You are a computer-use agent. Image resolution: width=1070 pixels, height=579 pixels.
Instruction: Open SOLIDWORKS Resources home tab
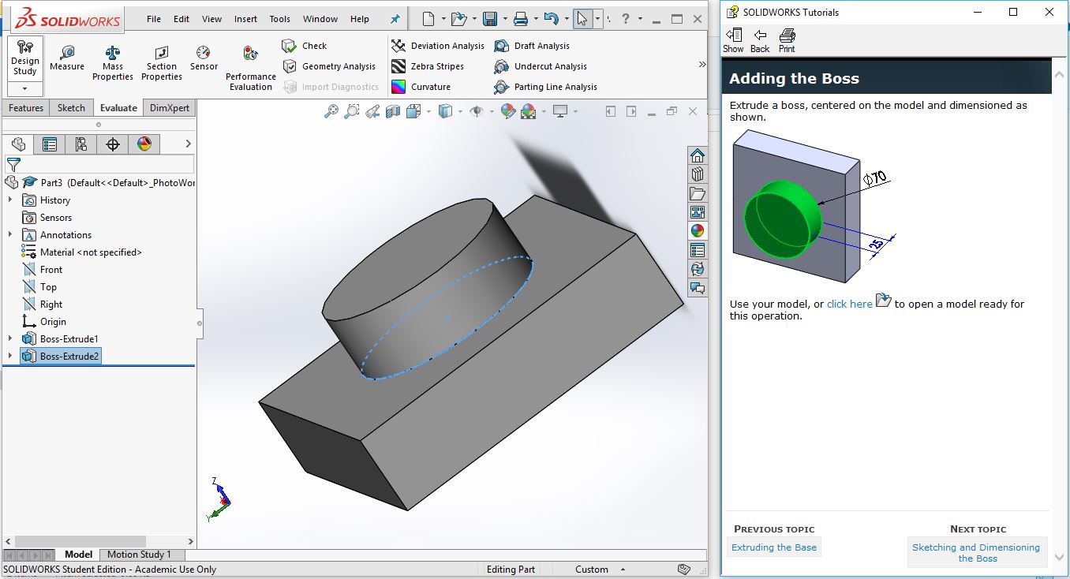pyautogui.click(x=697, y=155)
